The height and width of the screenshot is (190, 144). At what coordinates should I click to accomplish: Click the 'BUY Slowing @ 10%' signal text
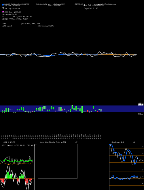point(46,26)
